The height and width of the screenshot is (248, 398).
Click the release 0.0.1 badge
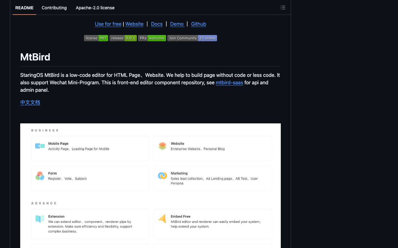pyautogui.click(x=123, y=38)
